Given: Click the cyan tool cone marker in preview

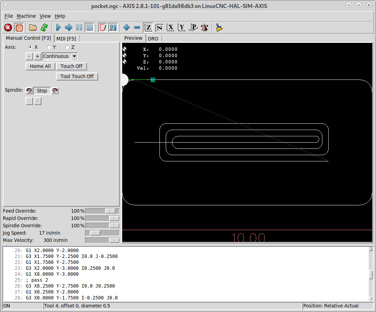Looking at the screenshot, I should [x=153, y=80].
